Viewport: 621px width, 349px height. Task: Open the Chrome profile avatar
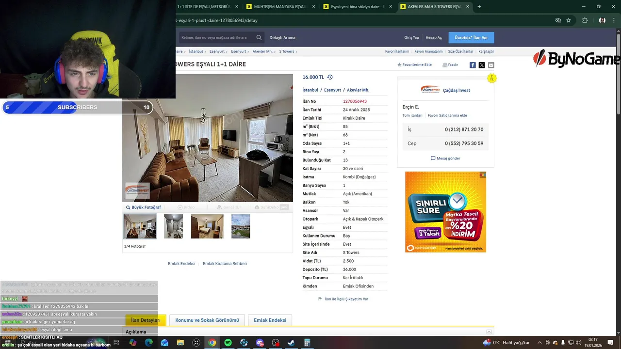click(x=602, y=20)
